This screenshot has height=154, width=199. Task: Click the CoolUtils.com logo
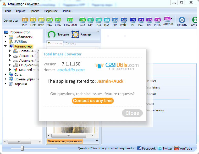pos(117,66)
